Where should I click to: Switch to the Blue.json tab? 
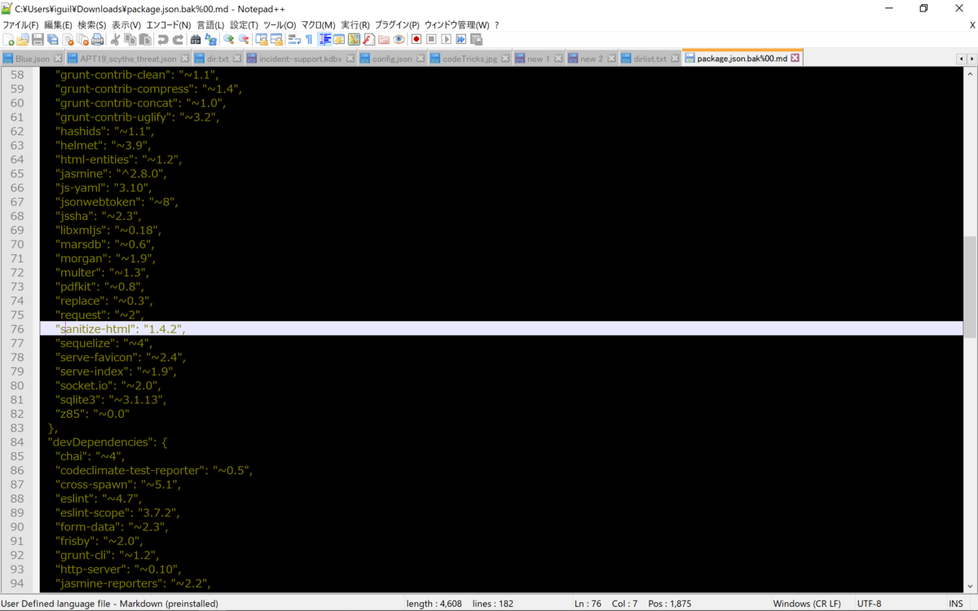tap(32, 59)
